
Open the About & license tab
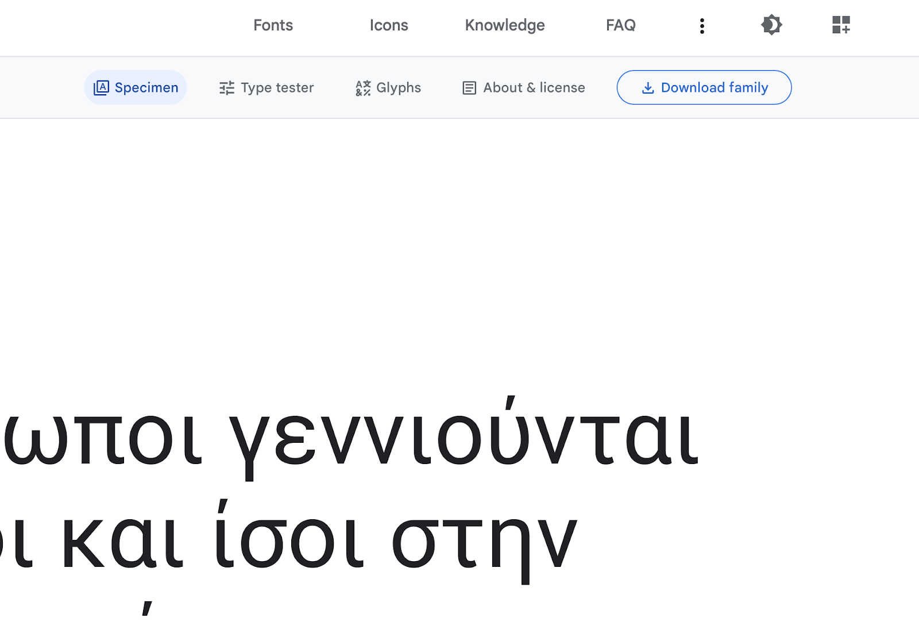coord(524,87)
